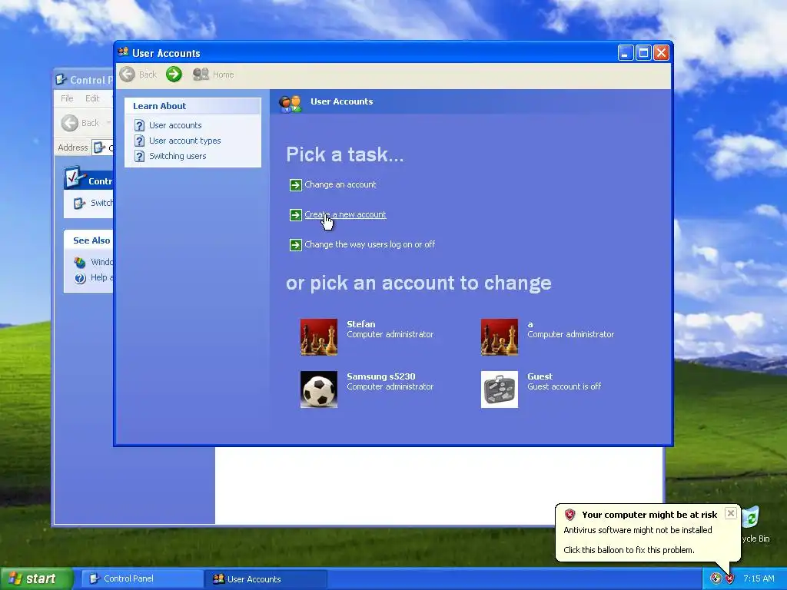Click help icon beside 'User accounts'
787x590 pixels.
[x=140, y=125]
